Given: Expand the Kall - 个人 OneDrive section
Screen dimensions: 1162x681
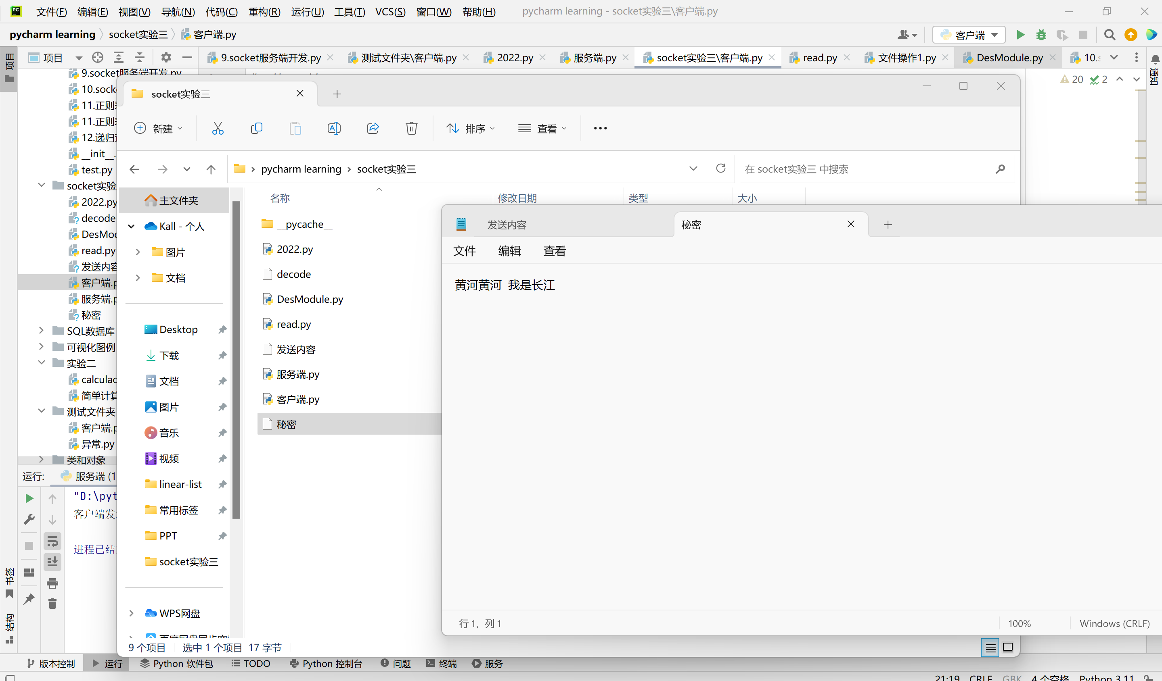Looking at the screenshot, I should pos(132,226).
